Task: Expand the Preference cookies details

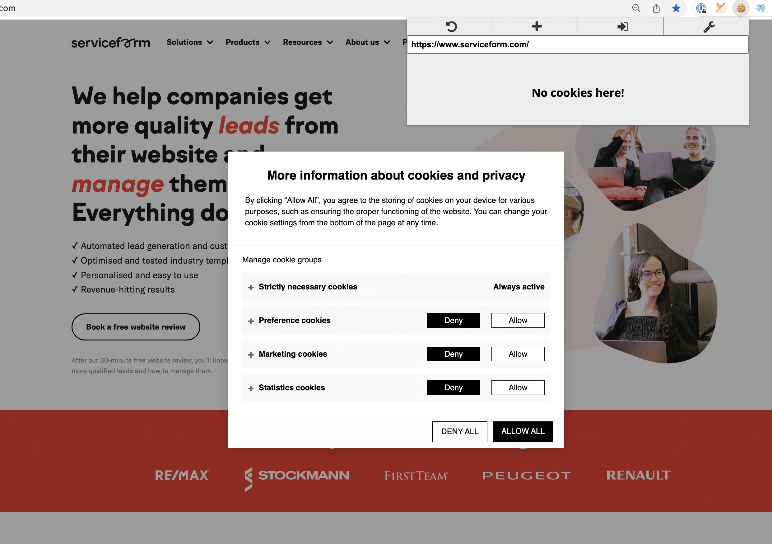Action: click(251, 321)
